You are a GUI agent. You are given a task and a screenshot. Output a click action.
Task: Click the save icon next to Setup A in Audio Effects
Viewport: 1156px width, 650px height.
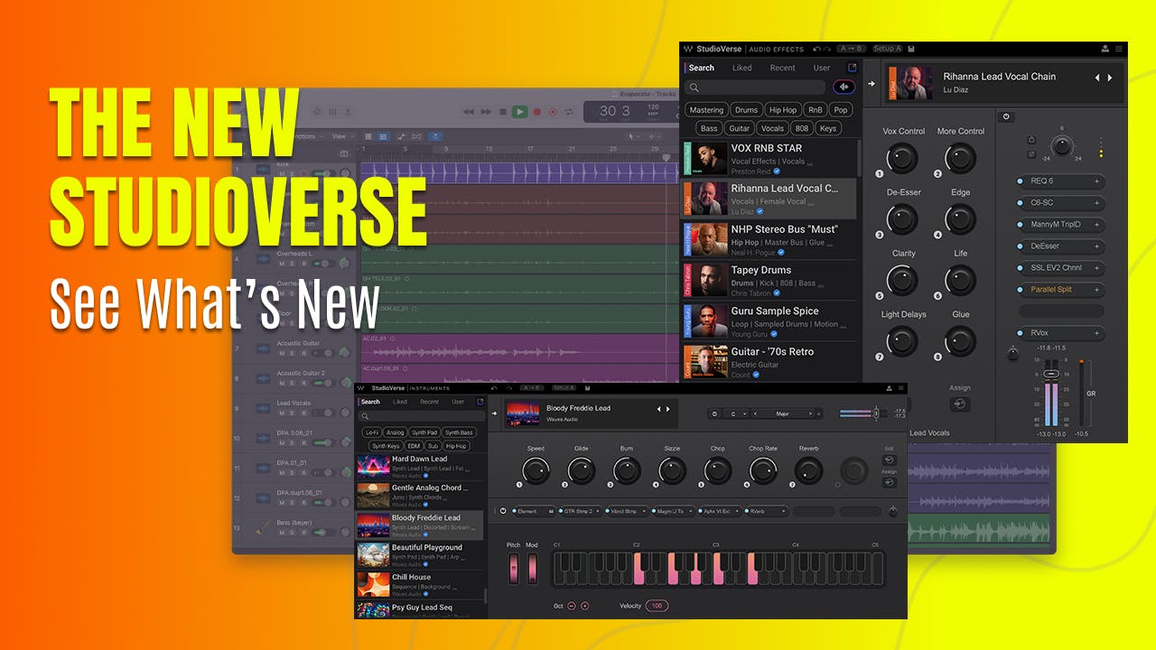point(911,49)
